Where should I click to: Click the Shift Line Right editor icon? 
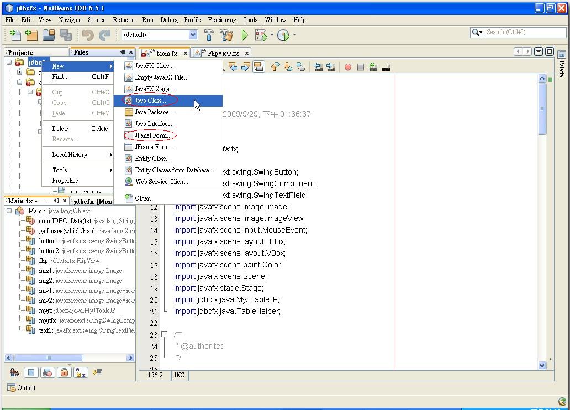[331, 66]
